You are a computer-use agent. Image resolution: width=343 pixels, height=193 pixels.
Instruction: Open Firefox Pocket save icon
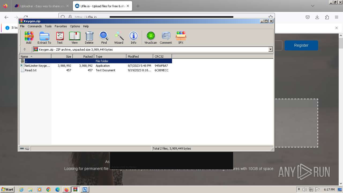coord(308,17)
